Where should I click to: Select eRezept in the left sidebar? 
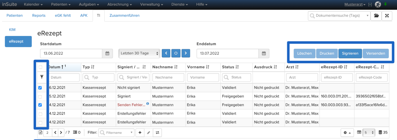pyautogui.click(x=18, y=42)
